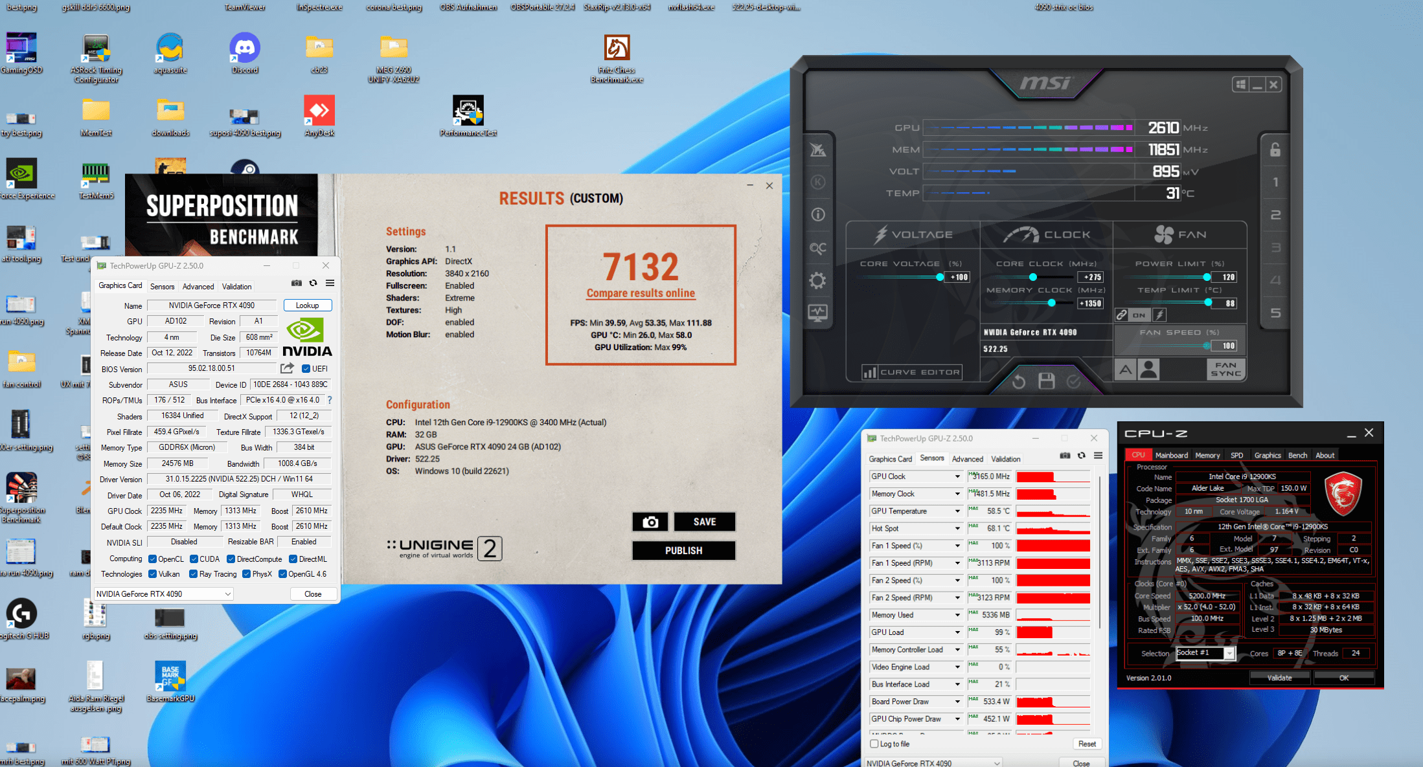Expand GPU Clock sensor dropdown
This screenshot has height=767, width=1423.
(x=957, y=476)
